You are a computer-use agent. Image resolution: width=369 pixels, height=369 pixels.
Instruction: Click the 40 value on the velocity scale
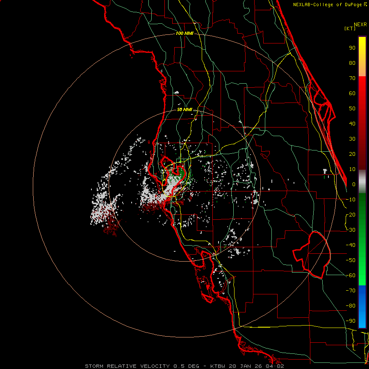pos(352,123)
